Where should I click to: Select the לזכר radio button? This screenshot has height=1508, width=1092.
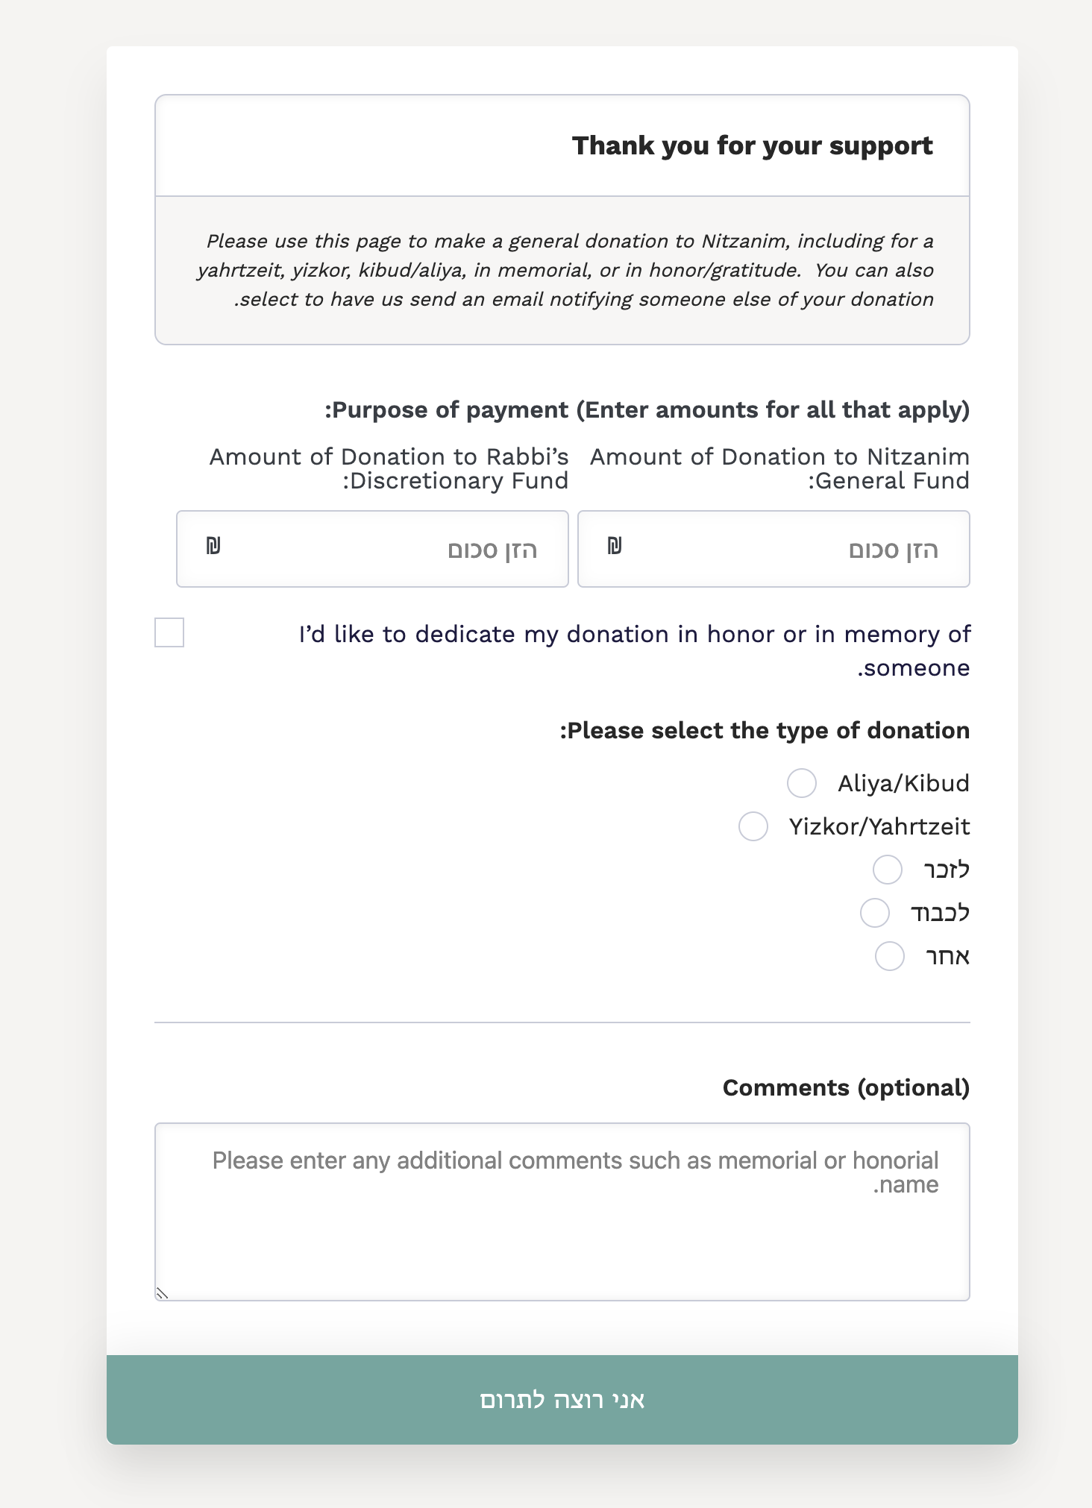pyautogui.click(x=888, y=870)
